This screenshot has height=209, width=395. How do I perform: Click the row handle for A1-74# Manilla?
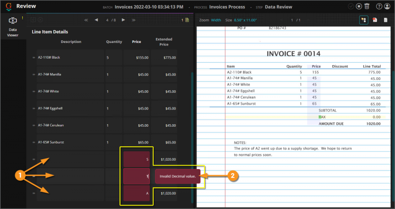(34, 74)
